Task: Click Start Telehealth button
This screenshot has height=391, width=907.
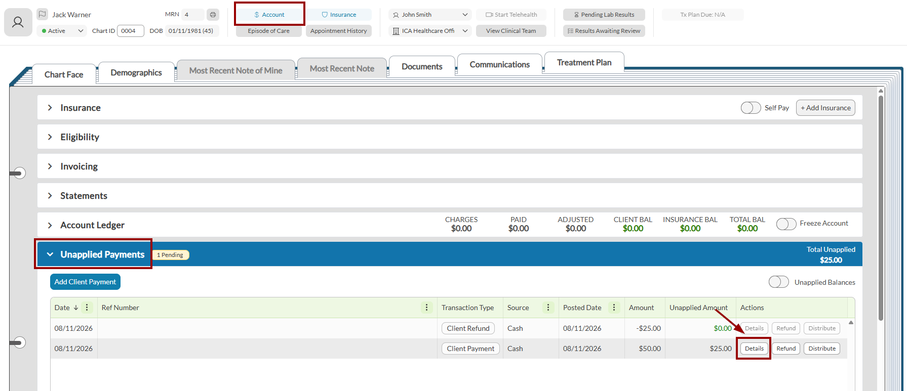Action: [x=511, y=15]
